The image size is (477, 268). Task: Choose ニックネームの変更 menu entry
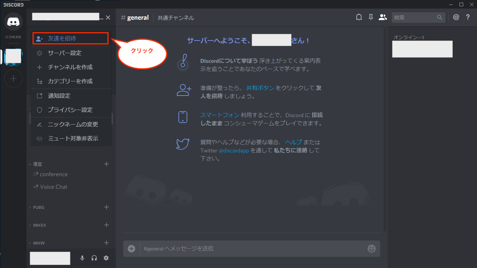click(71, 124)
